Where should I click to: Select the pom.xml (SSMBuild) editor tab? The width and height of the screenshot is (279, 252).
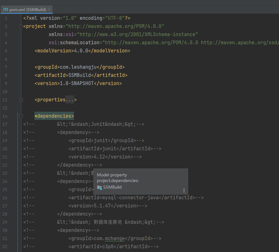(x=27, y=9)
